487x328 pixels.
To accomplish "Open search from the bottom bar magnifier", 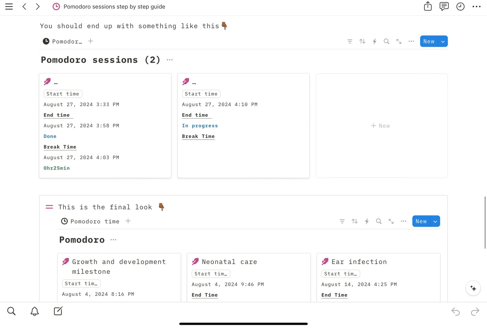I will click(11, 311).
